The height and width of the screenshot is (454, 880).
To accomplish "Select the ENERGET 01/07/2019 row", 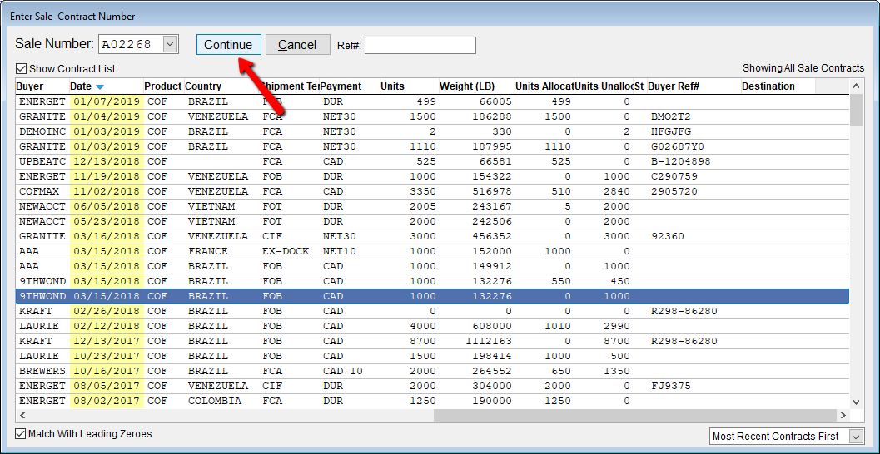I will [432, 101].
